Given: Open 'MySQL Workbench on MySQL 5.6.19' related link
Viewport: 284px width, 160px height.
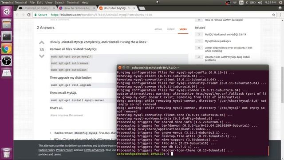Looking at the screenshot, I should (x=225, y=35).
